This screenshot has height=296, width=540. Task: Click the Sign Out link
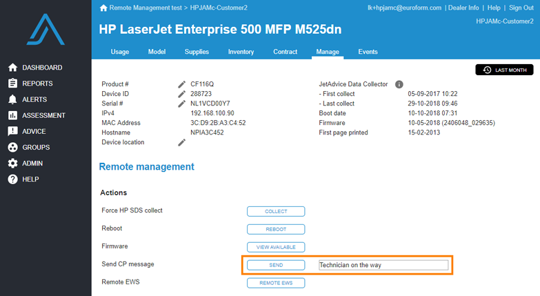[521, 8]
